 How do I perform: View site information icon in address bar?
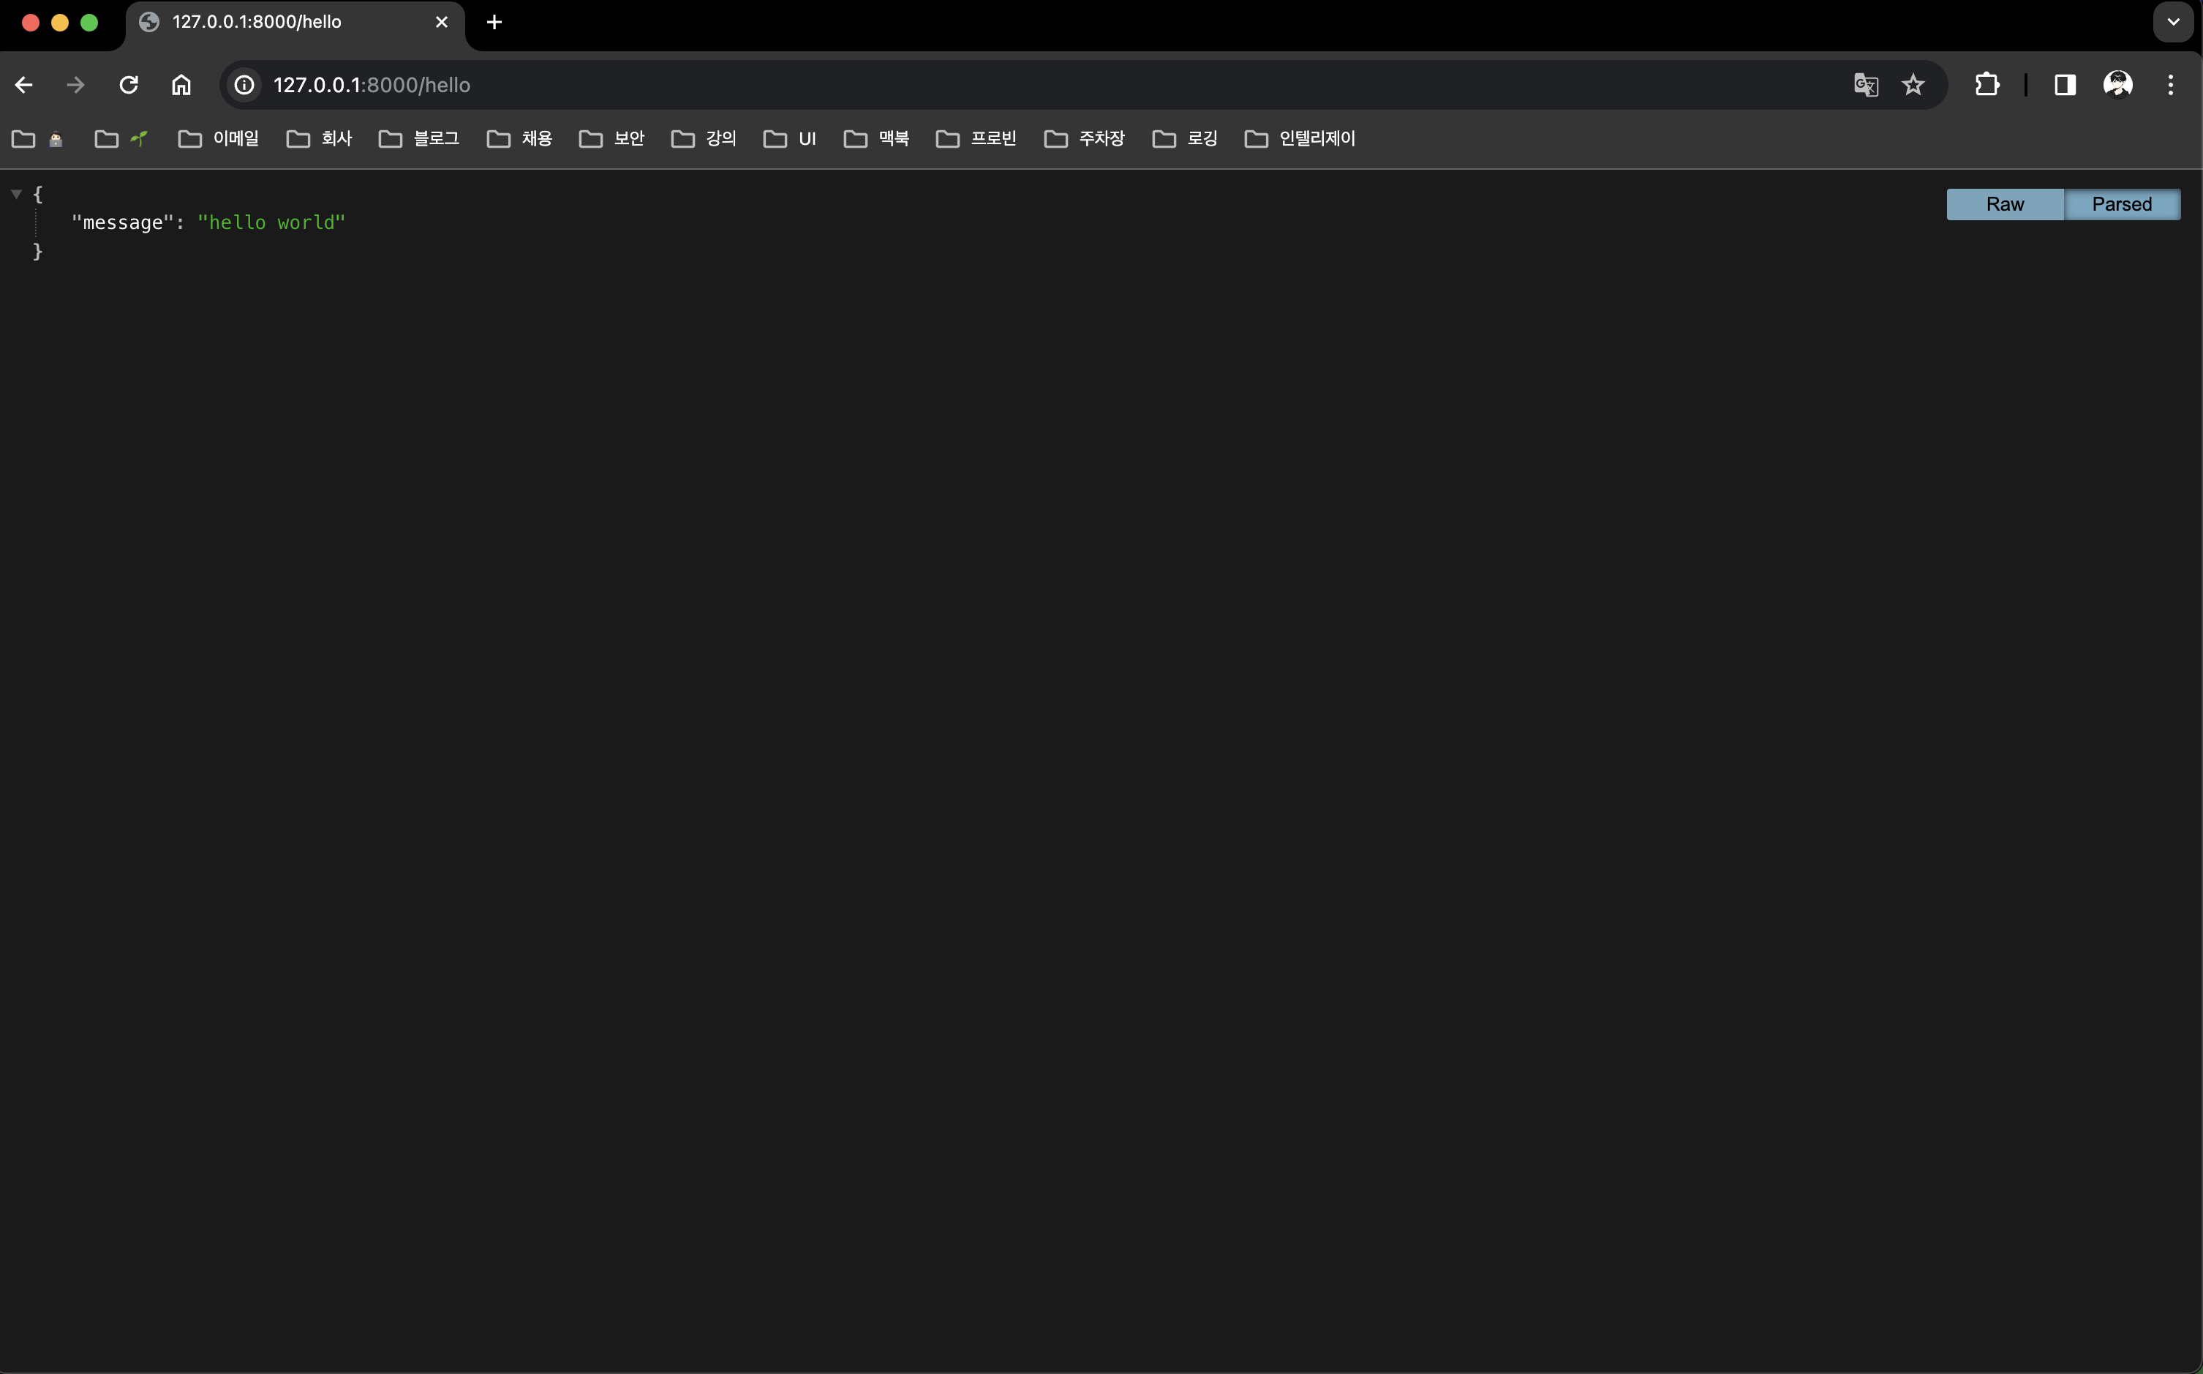(244, 85)
